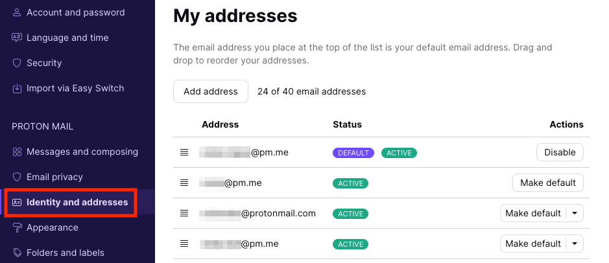
Task: Click Make default for the protonmail.com address
Action: pyautogui.click(x=532, y=213)
